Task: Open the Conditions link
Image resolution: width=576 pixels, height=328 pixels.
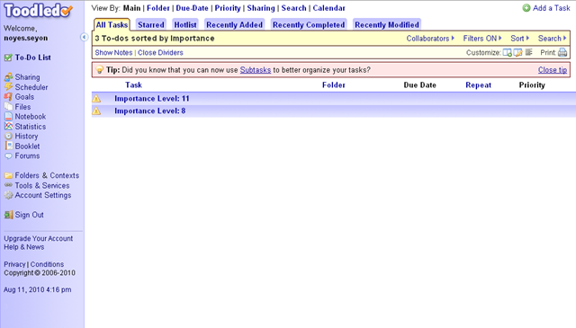Action: pos(47,264)
